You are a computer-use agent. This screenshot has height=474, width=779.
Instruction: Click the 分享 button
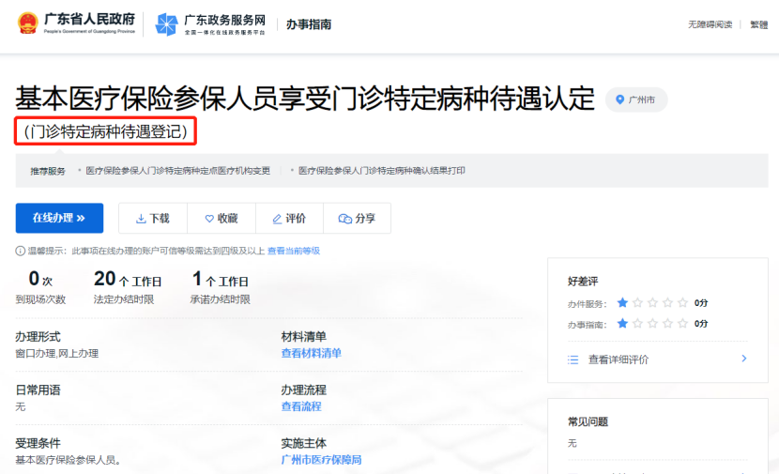click(357, 218)
